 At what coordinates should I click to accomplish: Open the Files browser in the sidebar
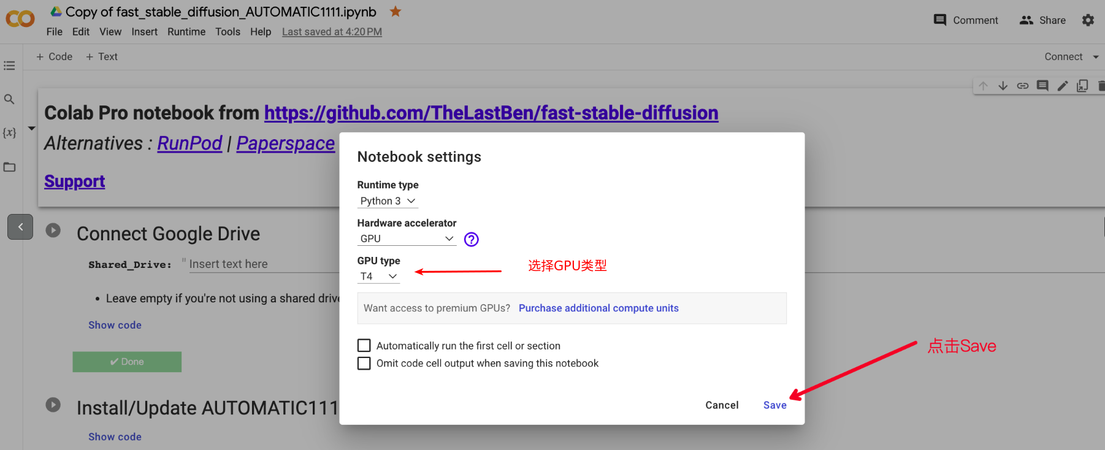click(x=9, y=167)
